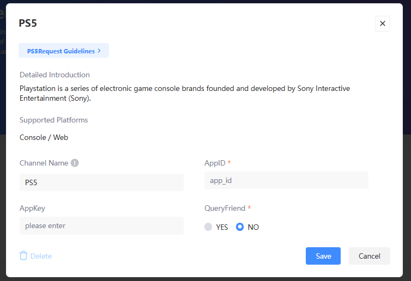
Task: Save the PS5 channel settings
Action: pyautogui.click(x=323, y=256)
